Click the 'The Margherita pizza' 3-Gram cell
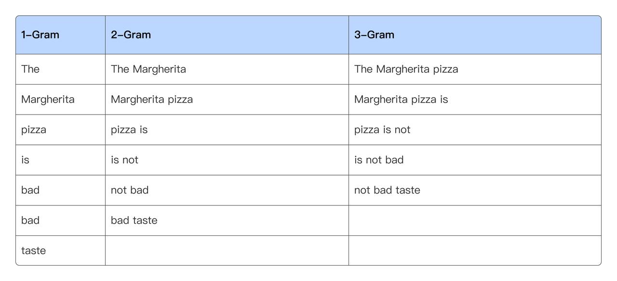Viewport: 617px width, 281px height. pyautogui.click(x=406, y=69)
